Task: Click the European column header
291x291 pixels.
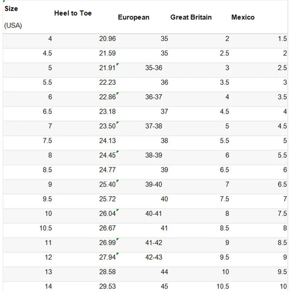Action: pyautogui.click(x=133, y=17)
